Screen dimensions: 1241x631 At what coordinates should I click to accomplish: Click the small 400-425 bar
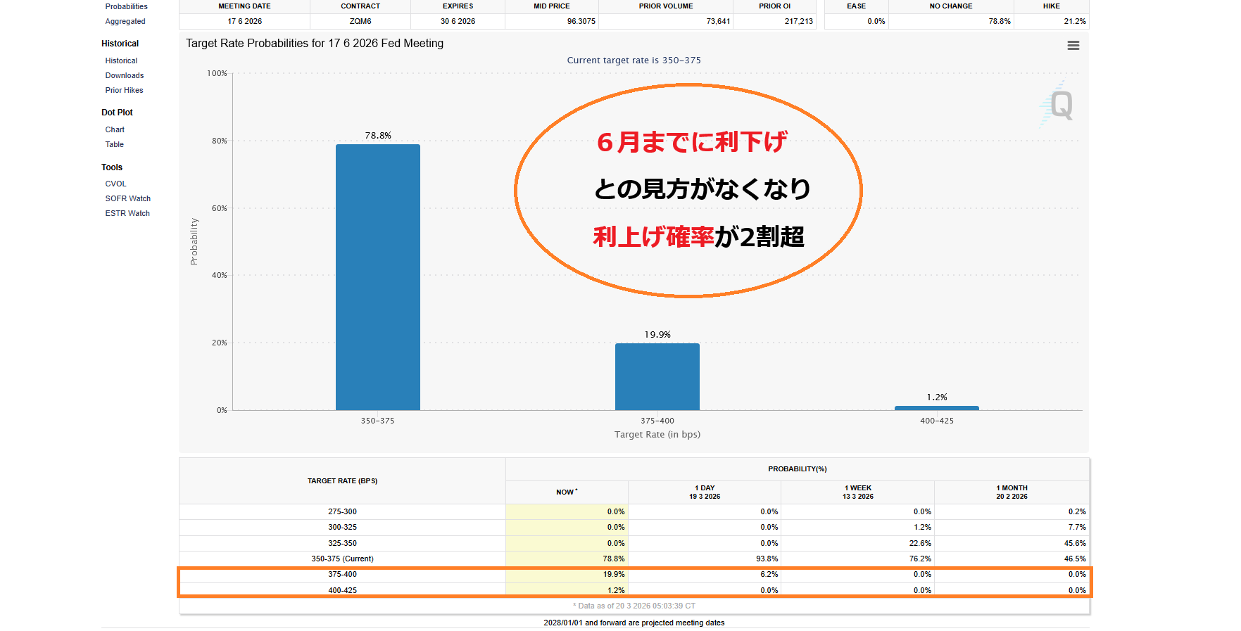[x=936, y=408]
